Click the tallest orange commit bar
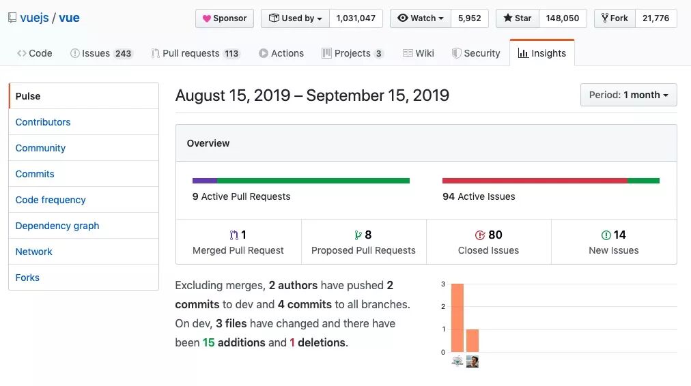The height and width of the screenshot is (386, 691). [x=457, y=318]
